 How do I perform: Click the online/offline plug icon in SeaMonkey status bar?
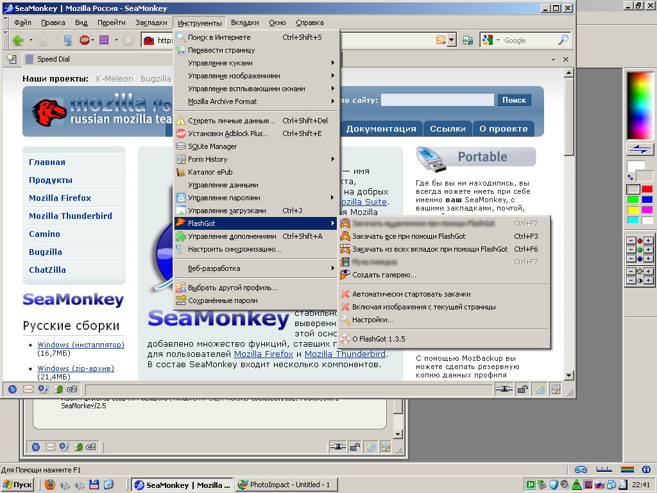pos(504,390)
